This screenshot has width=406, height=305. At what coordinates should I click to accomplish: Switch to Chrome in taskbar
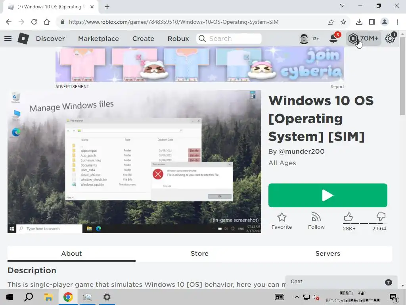68,297
